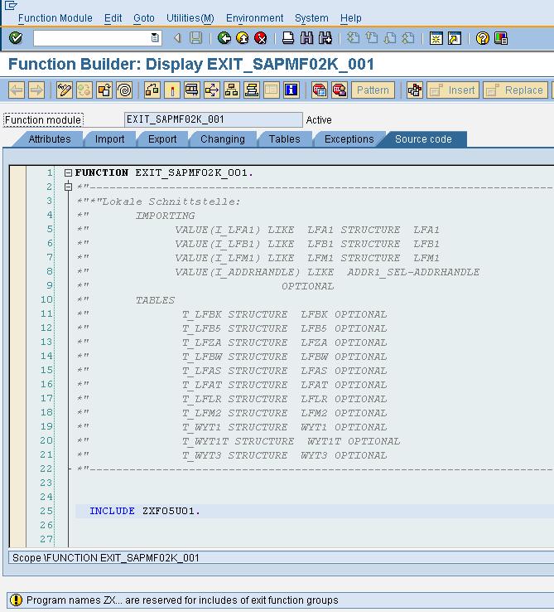The image size is (554, 612).
Task: Click the Scope \FUNCTION EXIT_SAPMF02K_001 bar
Action: pos(281,558)
